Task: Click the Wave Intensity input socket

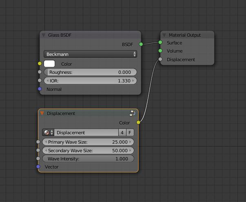Action: 38,158
